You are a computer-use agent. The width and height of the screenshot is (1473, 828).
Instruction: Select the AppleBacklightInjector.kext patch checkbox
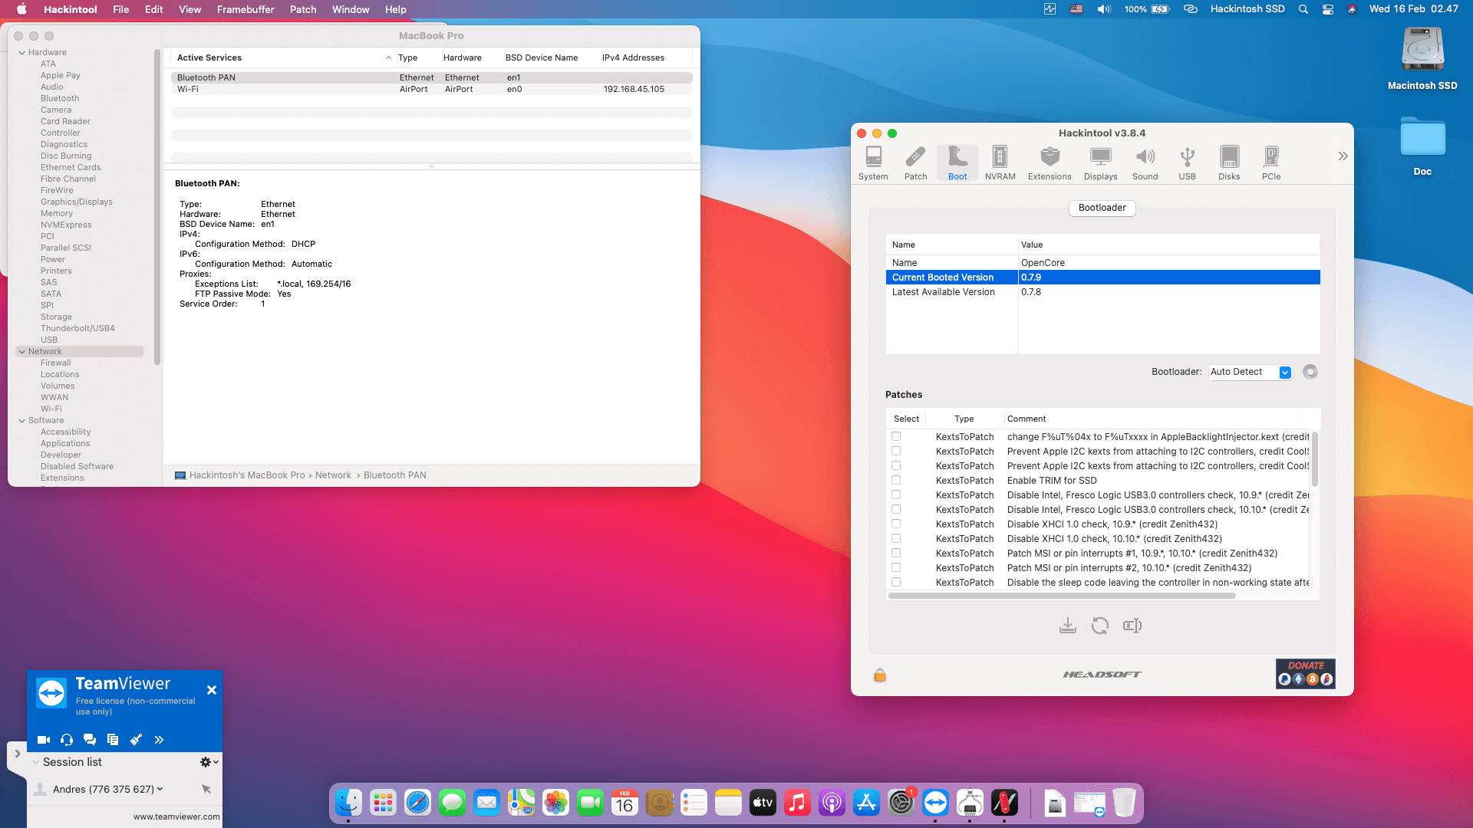tap(896, 436)
